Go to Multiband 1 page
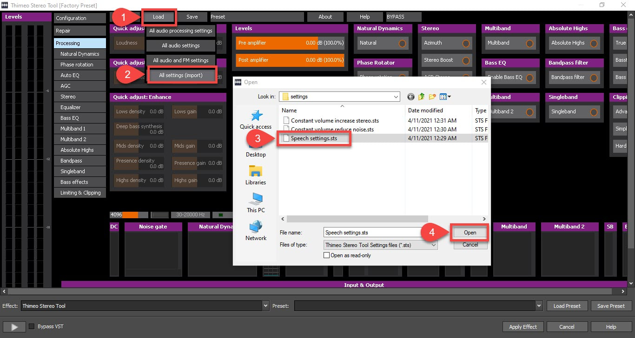This screenshot has height=338, width=635. (80, 129)
